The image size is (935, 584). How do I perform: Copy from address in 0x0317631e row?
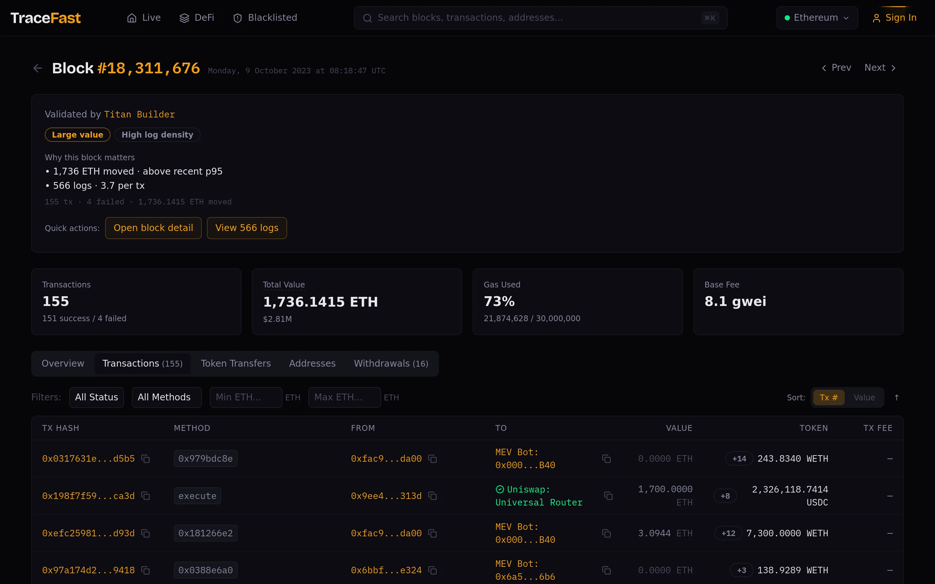(x=433, y=458)
